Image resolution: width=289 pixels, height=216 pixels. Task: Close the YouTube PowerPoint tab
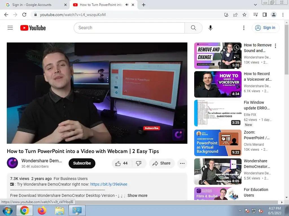(x=133, y=5)
